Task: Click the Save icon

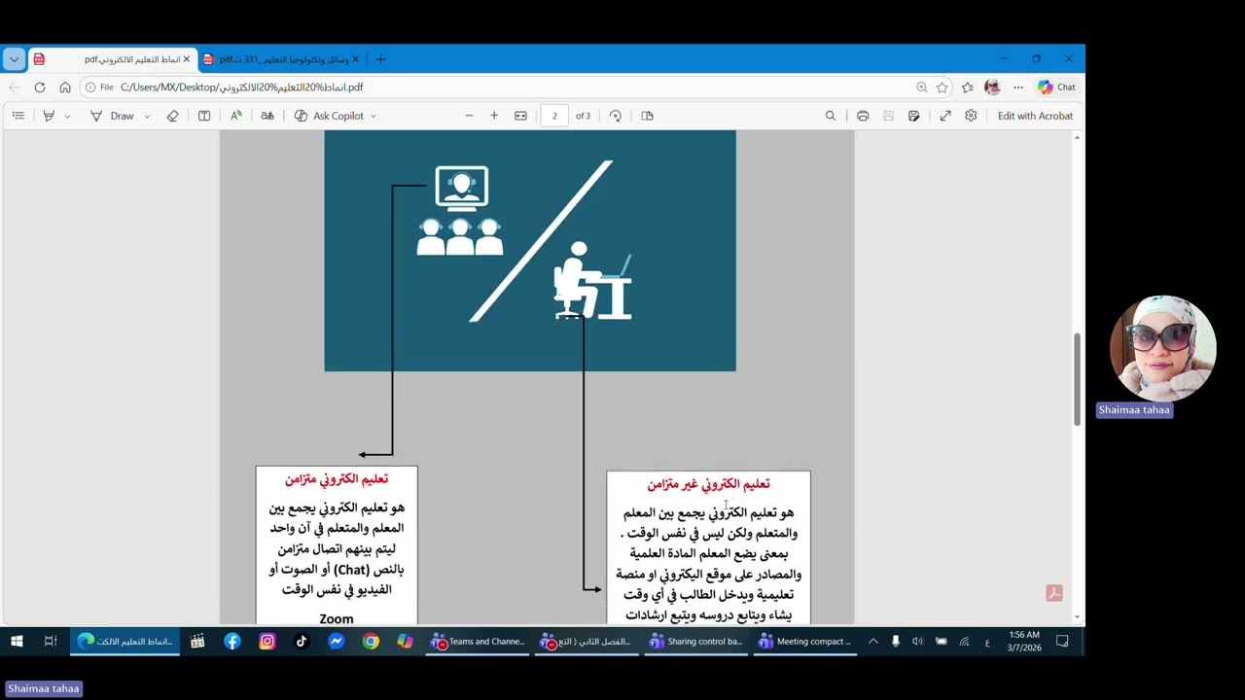Action: [888, 116]
